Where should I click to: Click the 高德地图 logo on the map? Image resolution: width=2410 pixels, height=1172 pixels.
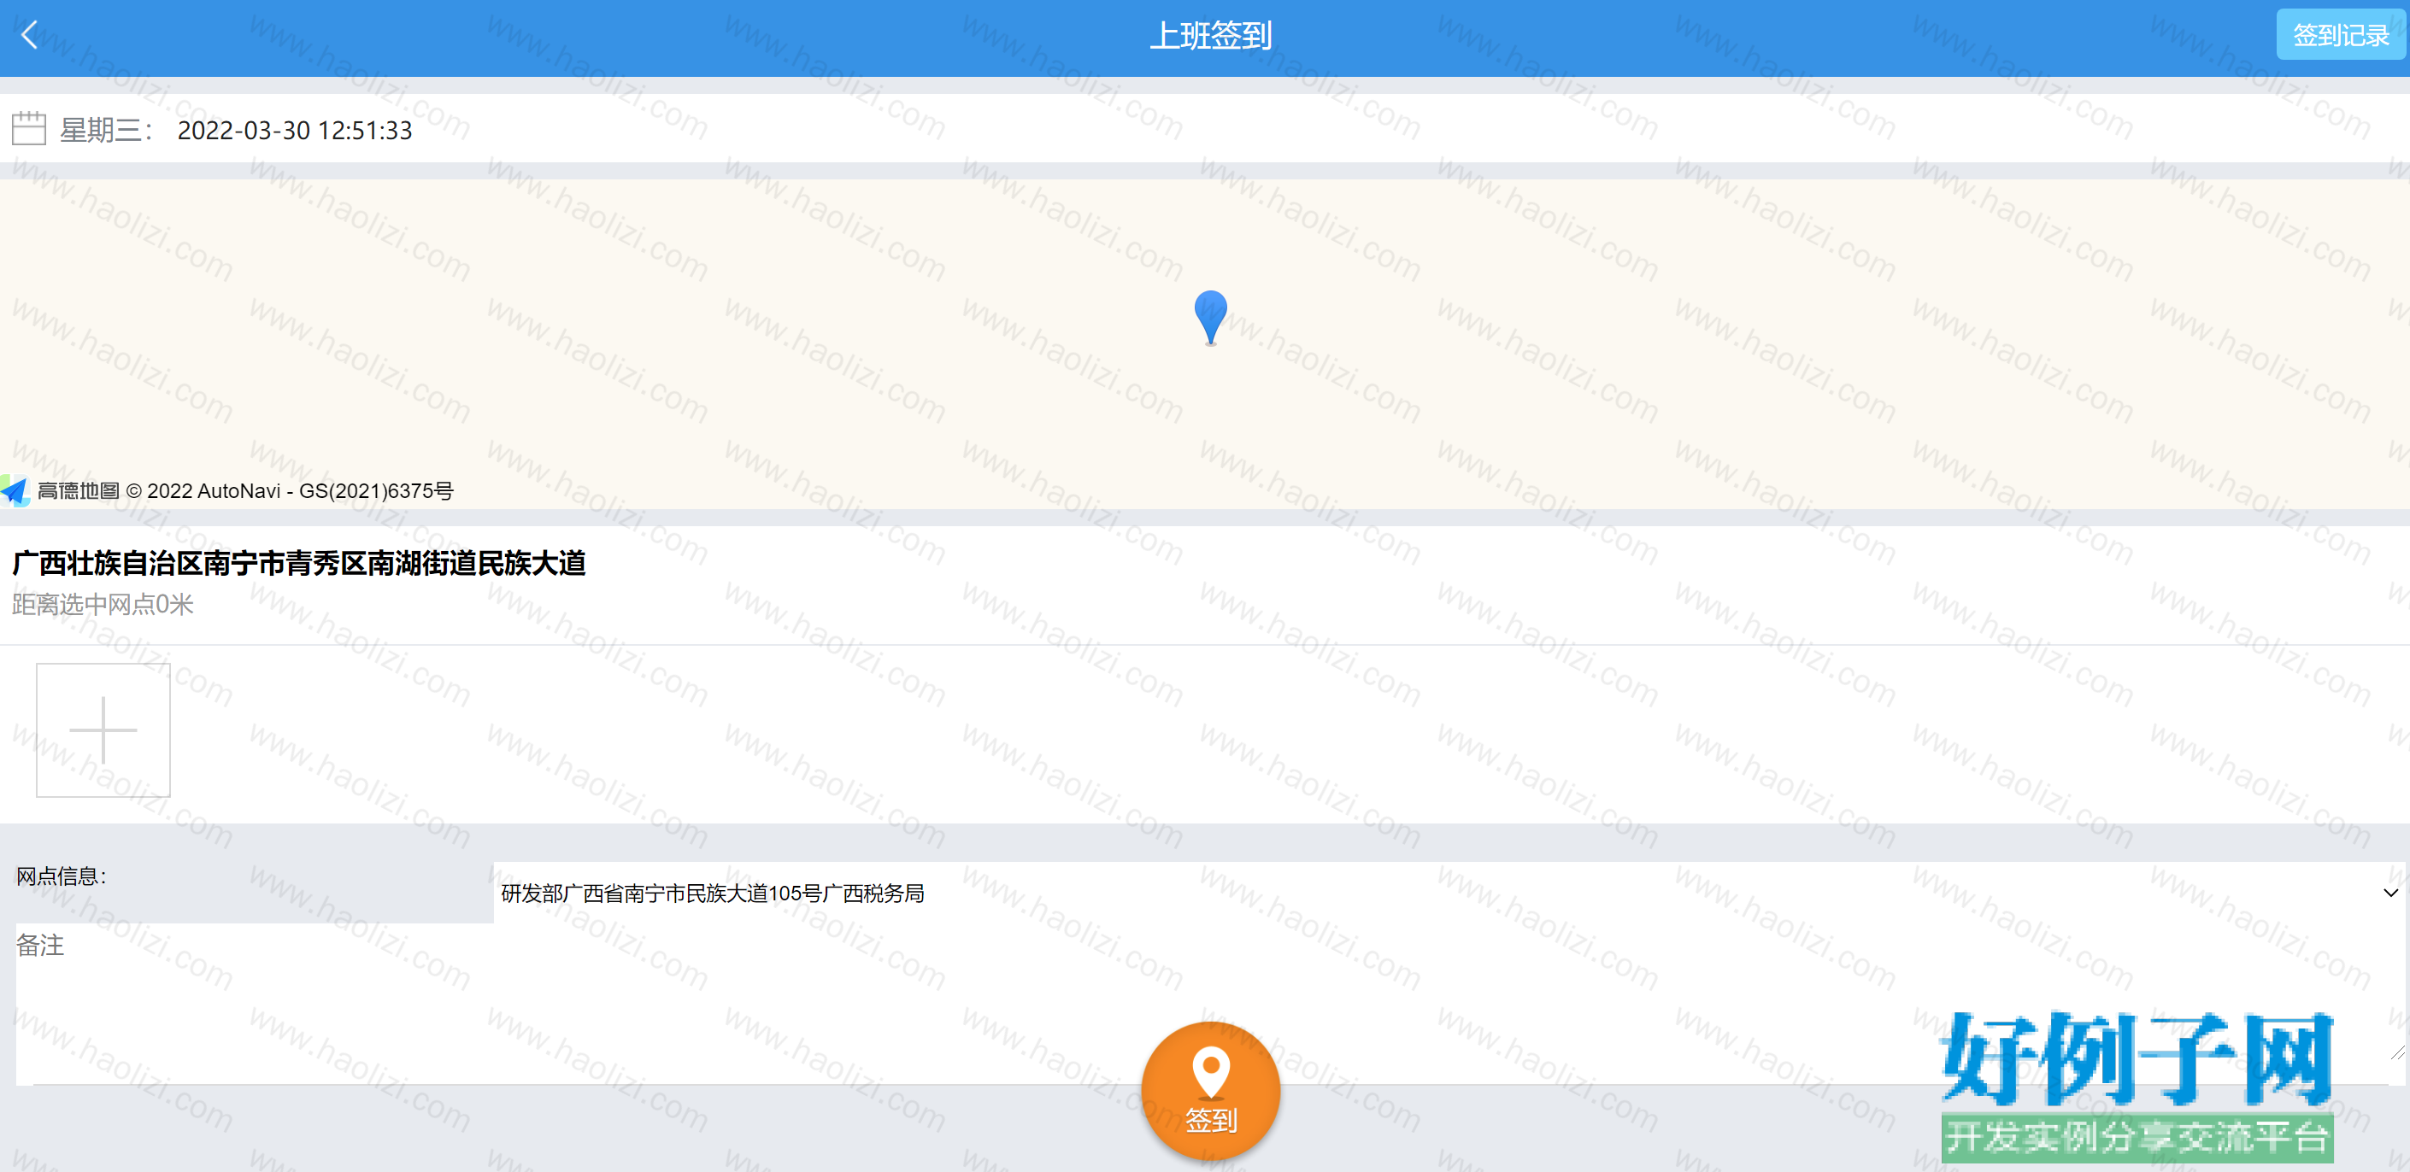click(62, 491)
